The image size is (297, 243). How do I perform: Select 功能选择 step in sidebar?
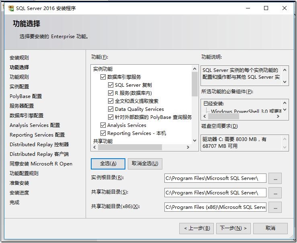tap(19, 67)
